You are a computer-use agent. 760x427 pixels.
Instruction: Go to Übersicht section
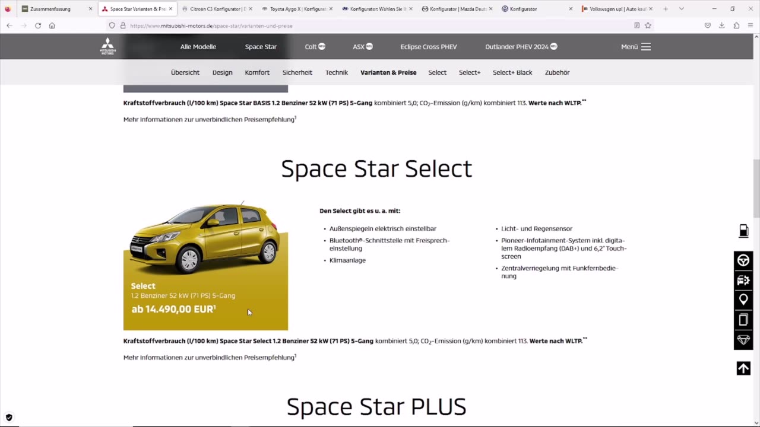[185, 72]
